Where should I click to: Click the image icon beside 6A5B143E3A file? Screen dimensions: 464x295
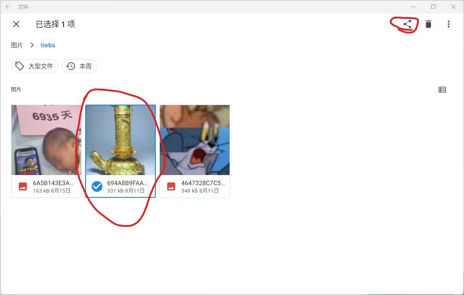point(23,186)
